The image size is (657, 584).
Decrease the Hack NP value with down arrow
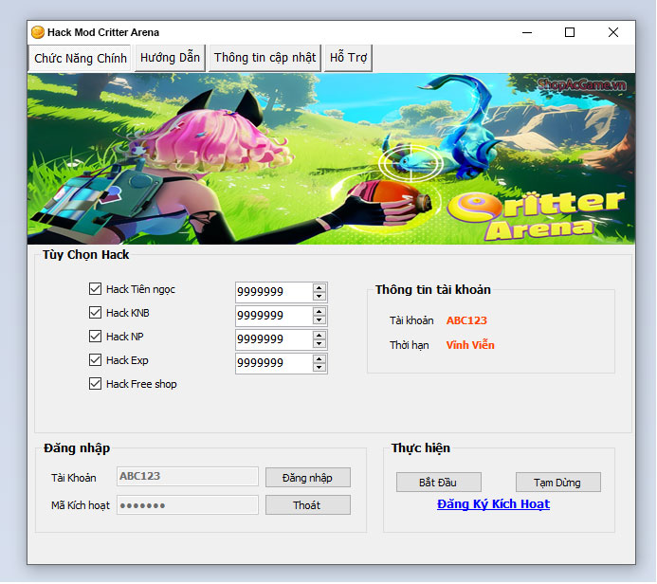[319, 344]
